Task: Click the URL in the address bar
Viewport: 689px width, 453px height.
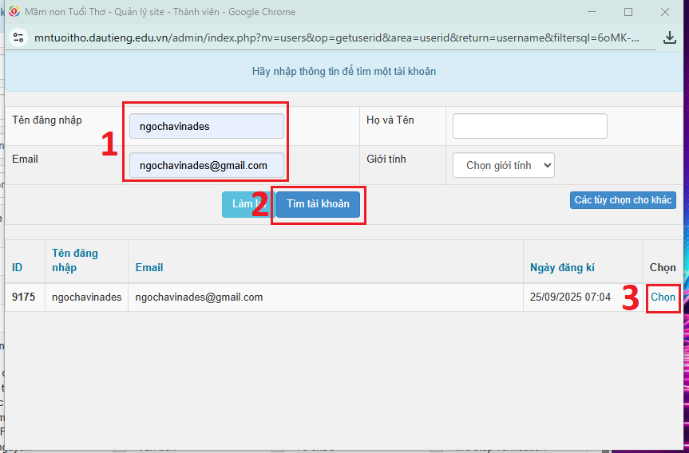Action: tap(335, 37)
